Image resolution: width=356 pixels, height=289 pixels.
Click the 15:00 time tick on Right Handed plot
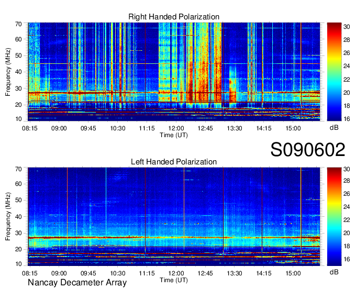[x=293, y=128]
